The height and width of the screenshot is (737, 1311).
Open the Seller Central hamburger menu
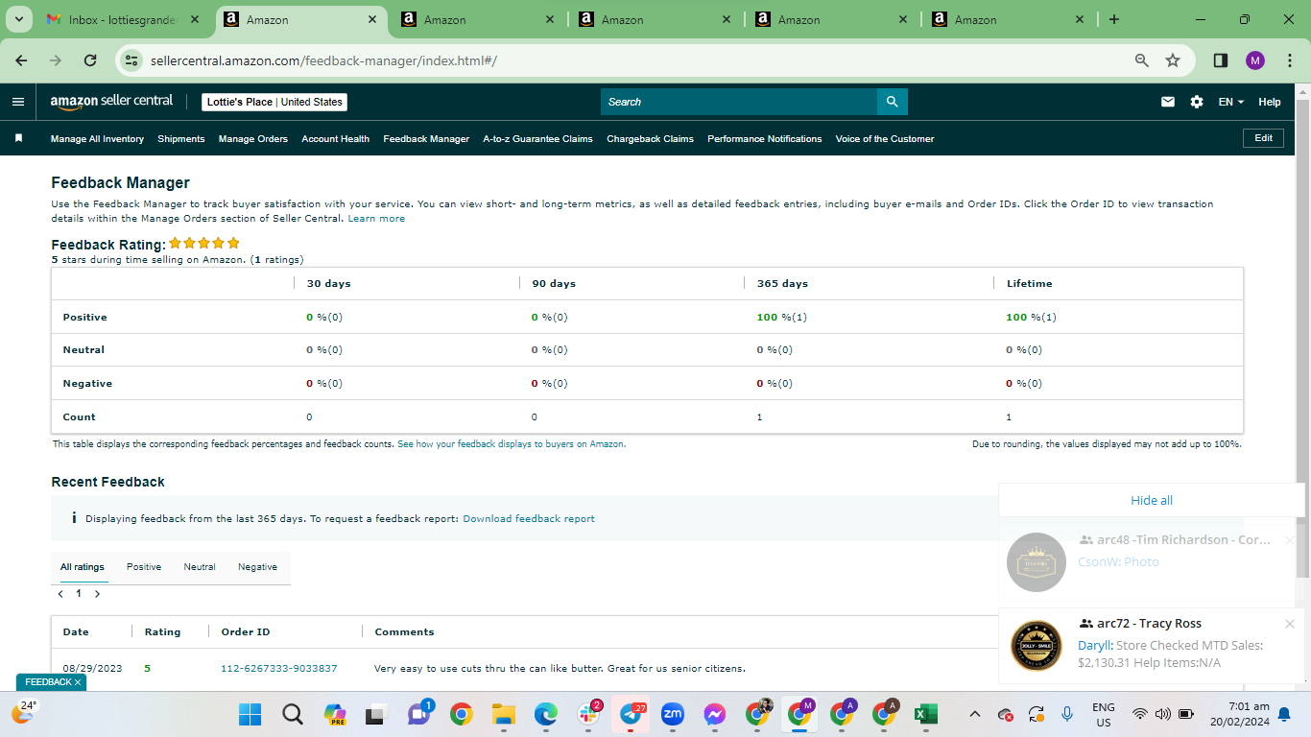[18, 102]
